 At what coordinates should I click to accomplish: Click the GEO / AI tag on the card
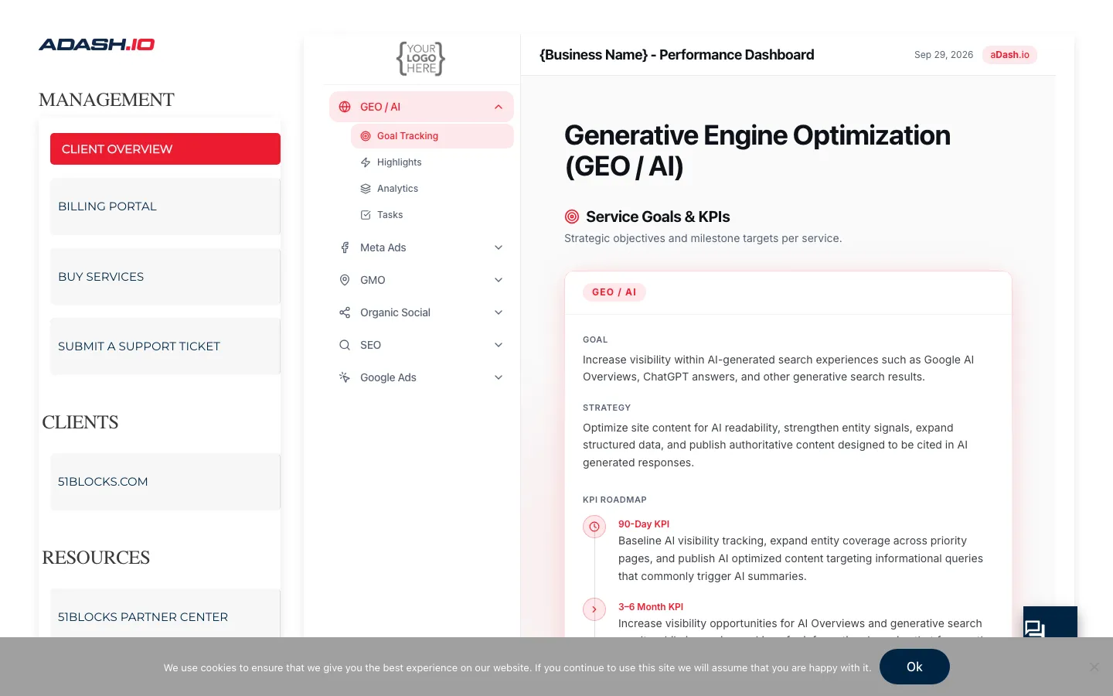(614, 292)
